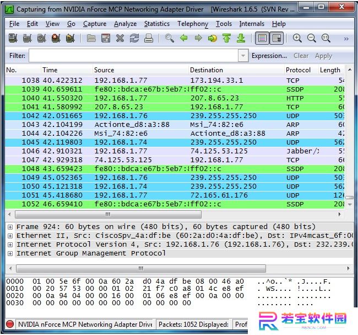This screenshot has height=335, width=358.
Task: Show more toolbar items chevron
Action: pyautogui.click(x=346, y=39)
